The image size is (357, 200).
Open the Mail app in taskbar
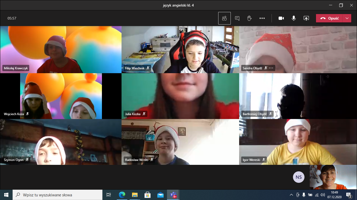pyautogui.click(x=160, y=195)
